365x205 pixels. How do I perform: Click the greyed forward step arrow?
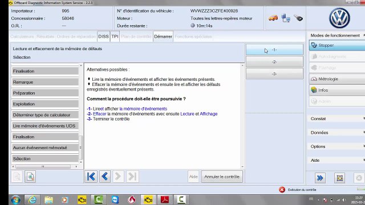[x=118, y=177]
